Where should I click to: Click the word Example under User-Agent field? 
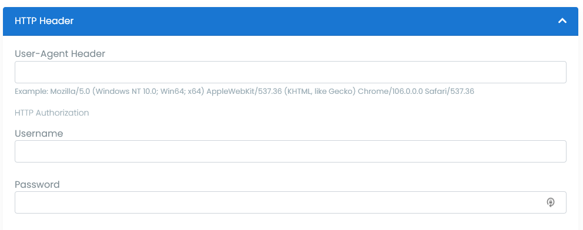click(31, 92)
